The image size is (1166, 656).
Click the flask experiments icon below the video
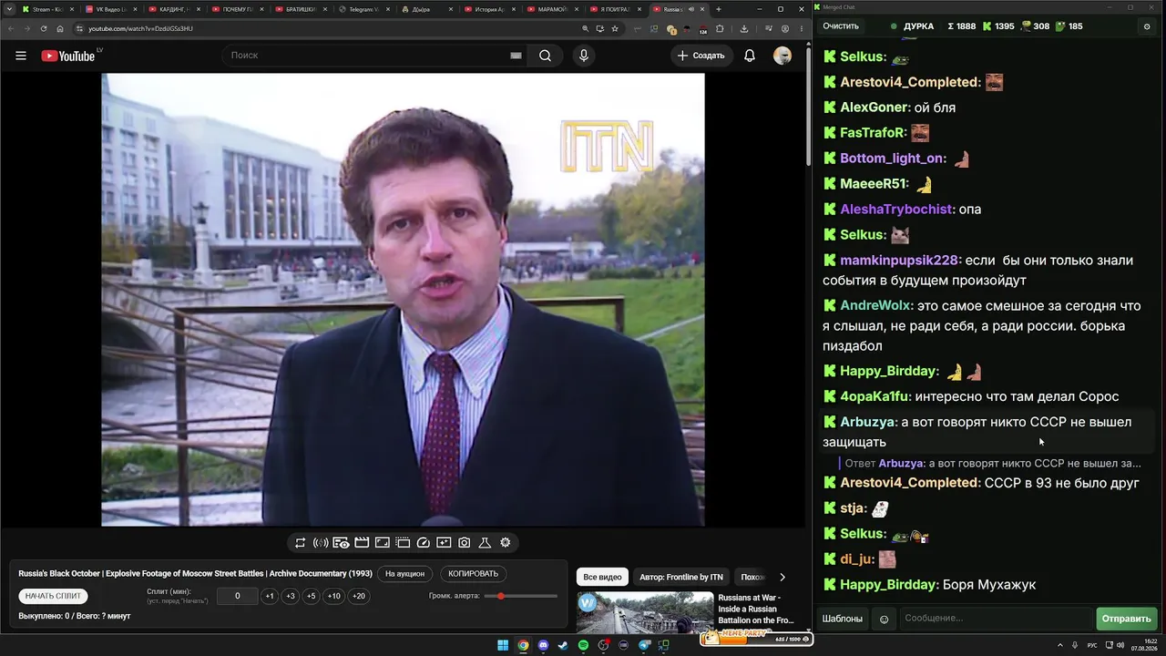[485, 543]
